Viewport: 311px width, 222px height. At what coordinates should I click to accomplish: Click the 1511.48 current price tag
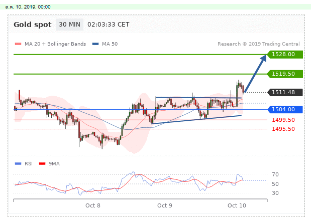click(285, 92)
